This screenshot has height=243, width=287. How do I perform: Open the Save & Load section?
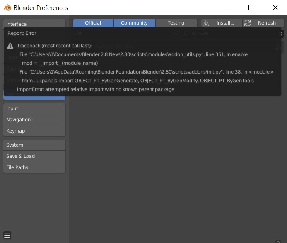[x=34, y=156]
